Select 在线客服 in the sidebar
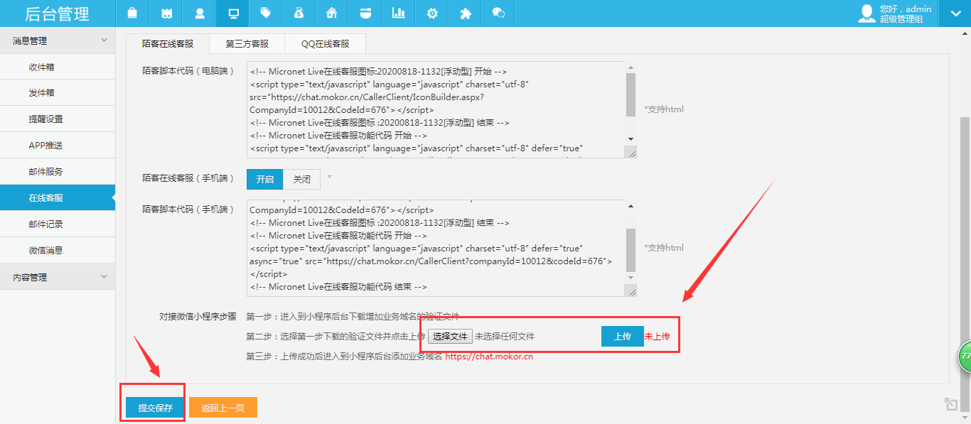The width and height of the screenshot is (971, 424). pos(58,198)
